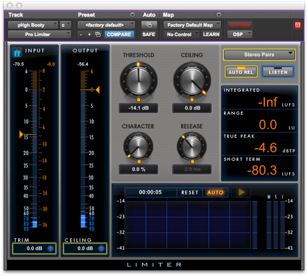Click the Track section header
The height and width of the screenshot is (276, 308).
coord(16,15)
